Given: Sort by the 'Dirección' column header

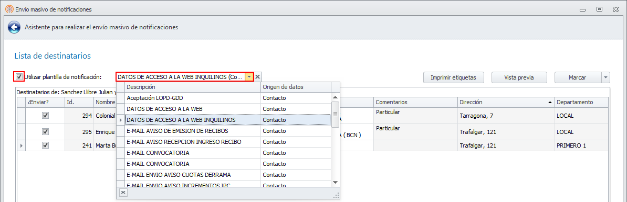Looking at the screenshot, I should 506,103.
